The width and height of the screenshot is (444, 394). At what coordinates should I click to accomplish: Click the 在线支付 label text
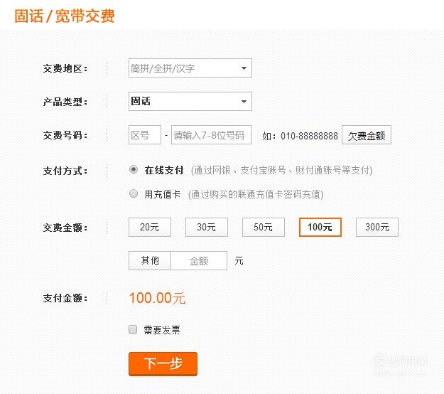(x=164, y=170)
